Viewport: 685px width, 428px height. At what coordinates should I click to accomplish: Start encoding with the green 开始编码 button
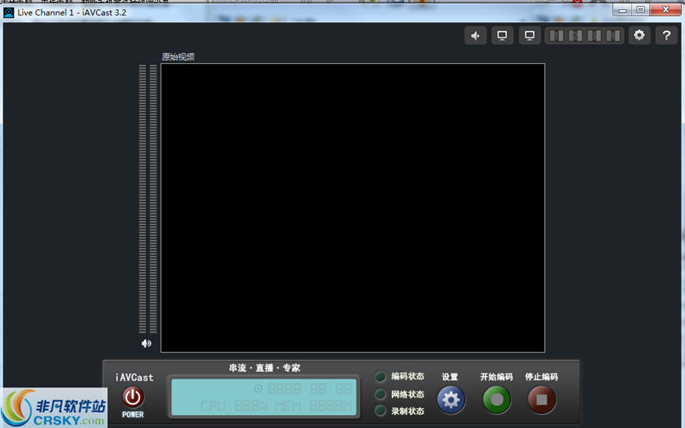(x=497, y=400)
